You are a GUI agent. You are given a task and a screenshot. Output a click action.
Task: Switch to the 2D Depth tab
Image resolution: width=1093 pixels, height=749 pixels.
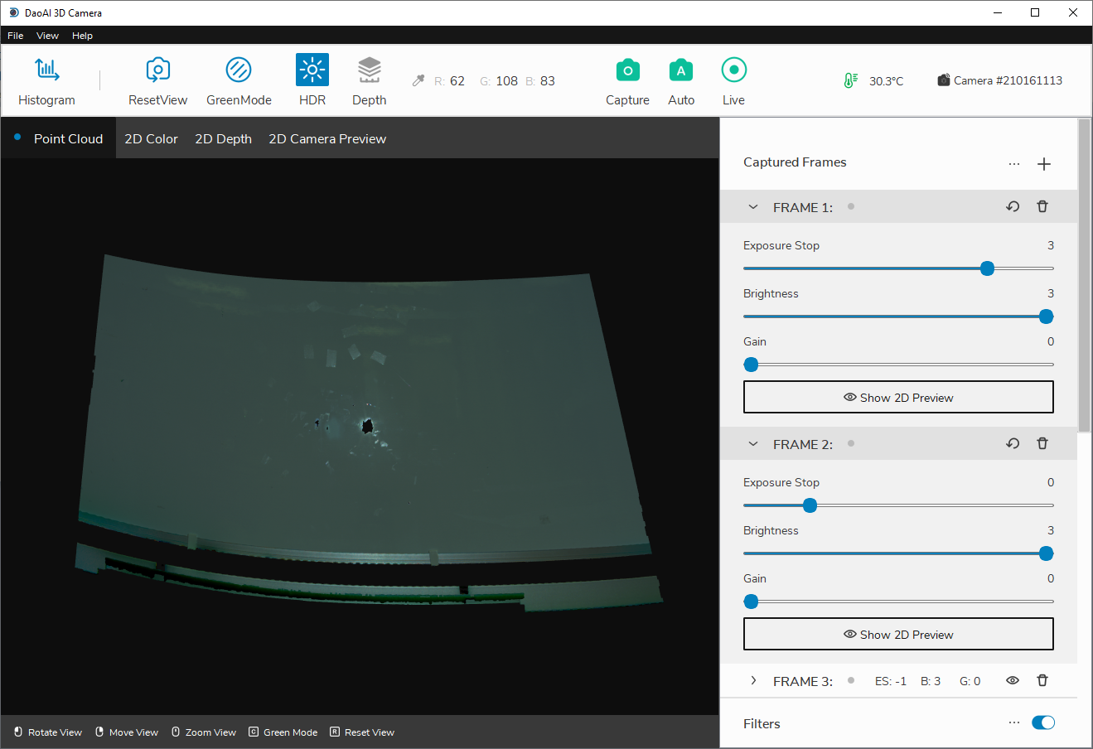[223, 139]
